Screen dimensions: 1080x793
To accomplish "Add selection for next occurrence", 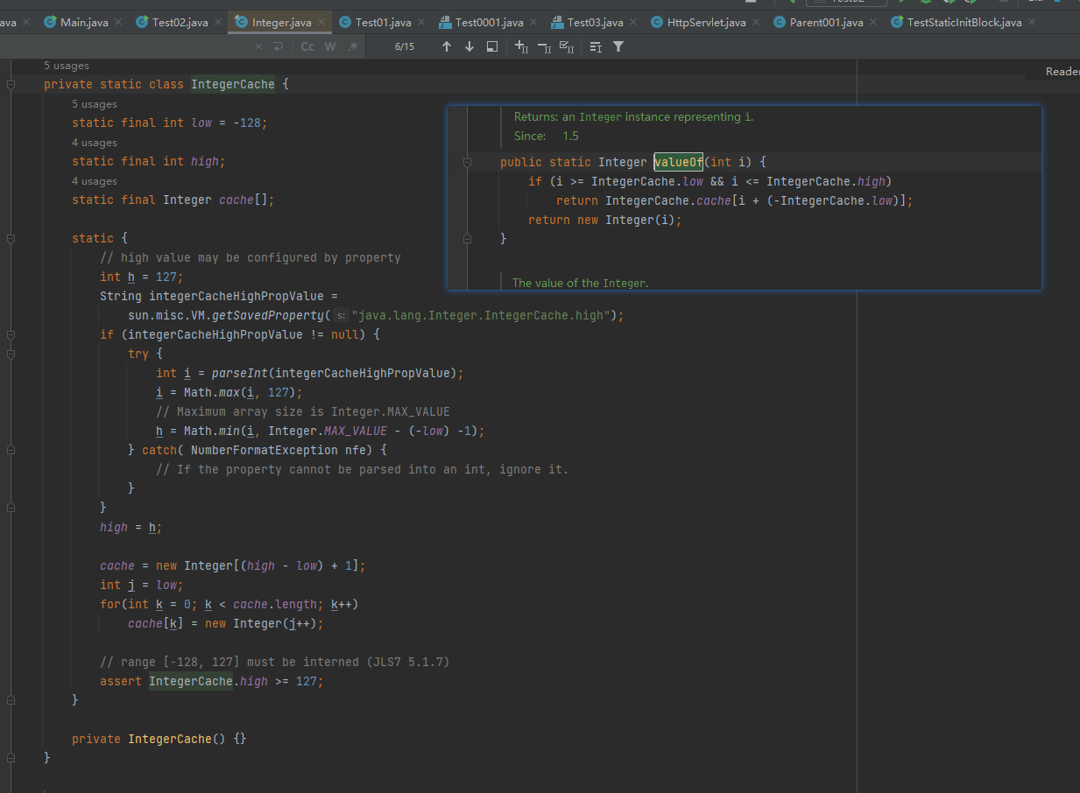I will 521,46.
